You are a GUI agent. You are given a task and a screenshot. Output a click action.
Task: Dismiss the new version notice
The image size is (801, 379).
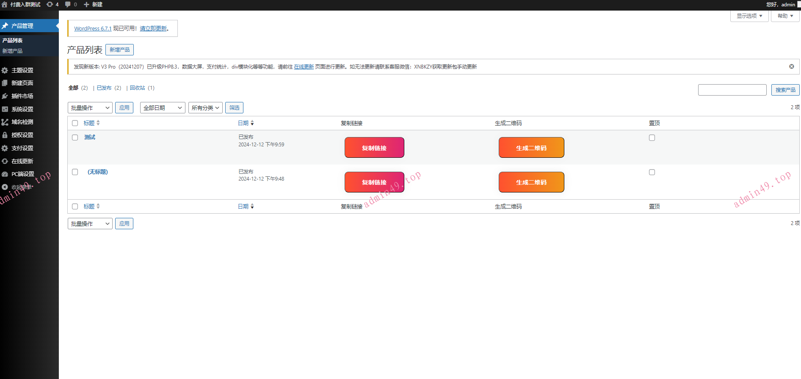pos(791,66)
